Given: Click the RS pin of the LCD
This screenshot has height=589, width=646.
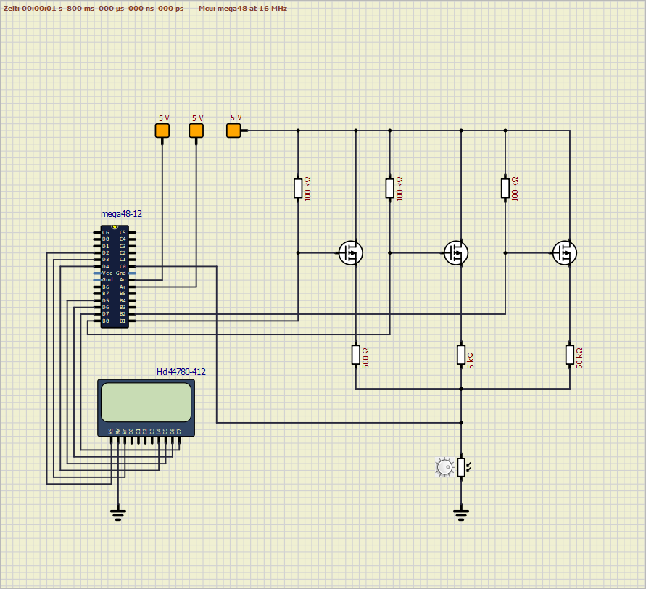Looking at the screenshot, I should [x=111, y=440].
